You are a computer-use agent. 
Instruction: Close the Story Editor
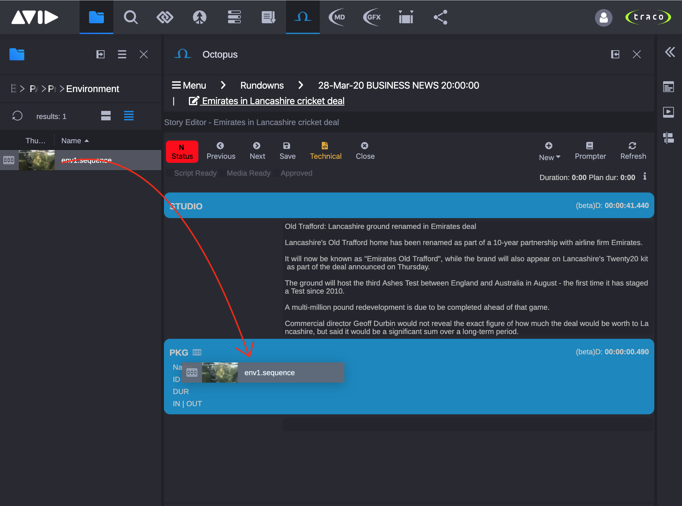[365, 151]
